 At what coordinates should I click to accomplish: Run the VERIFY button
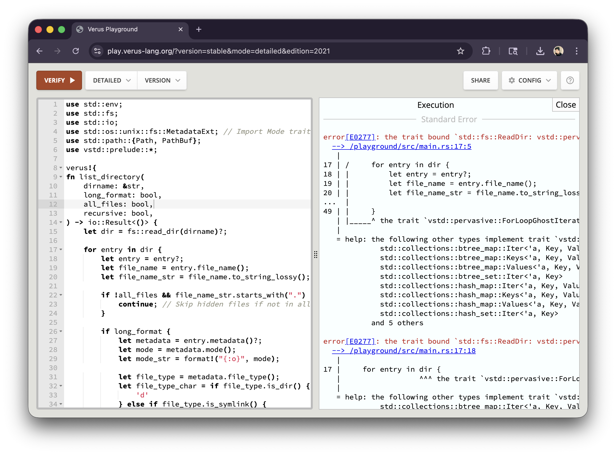point(59,81)
